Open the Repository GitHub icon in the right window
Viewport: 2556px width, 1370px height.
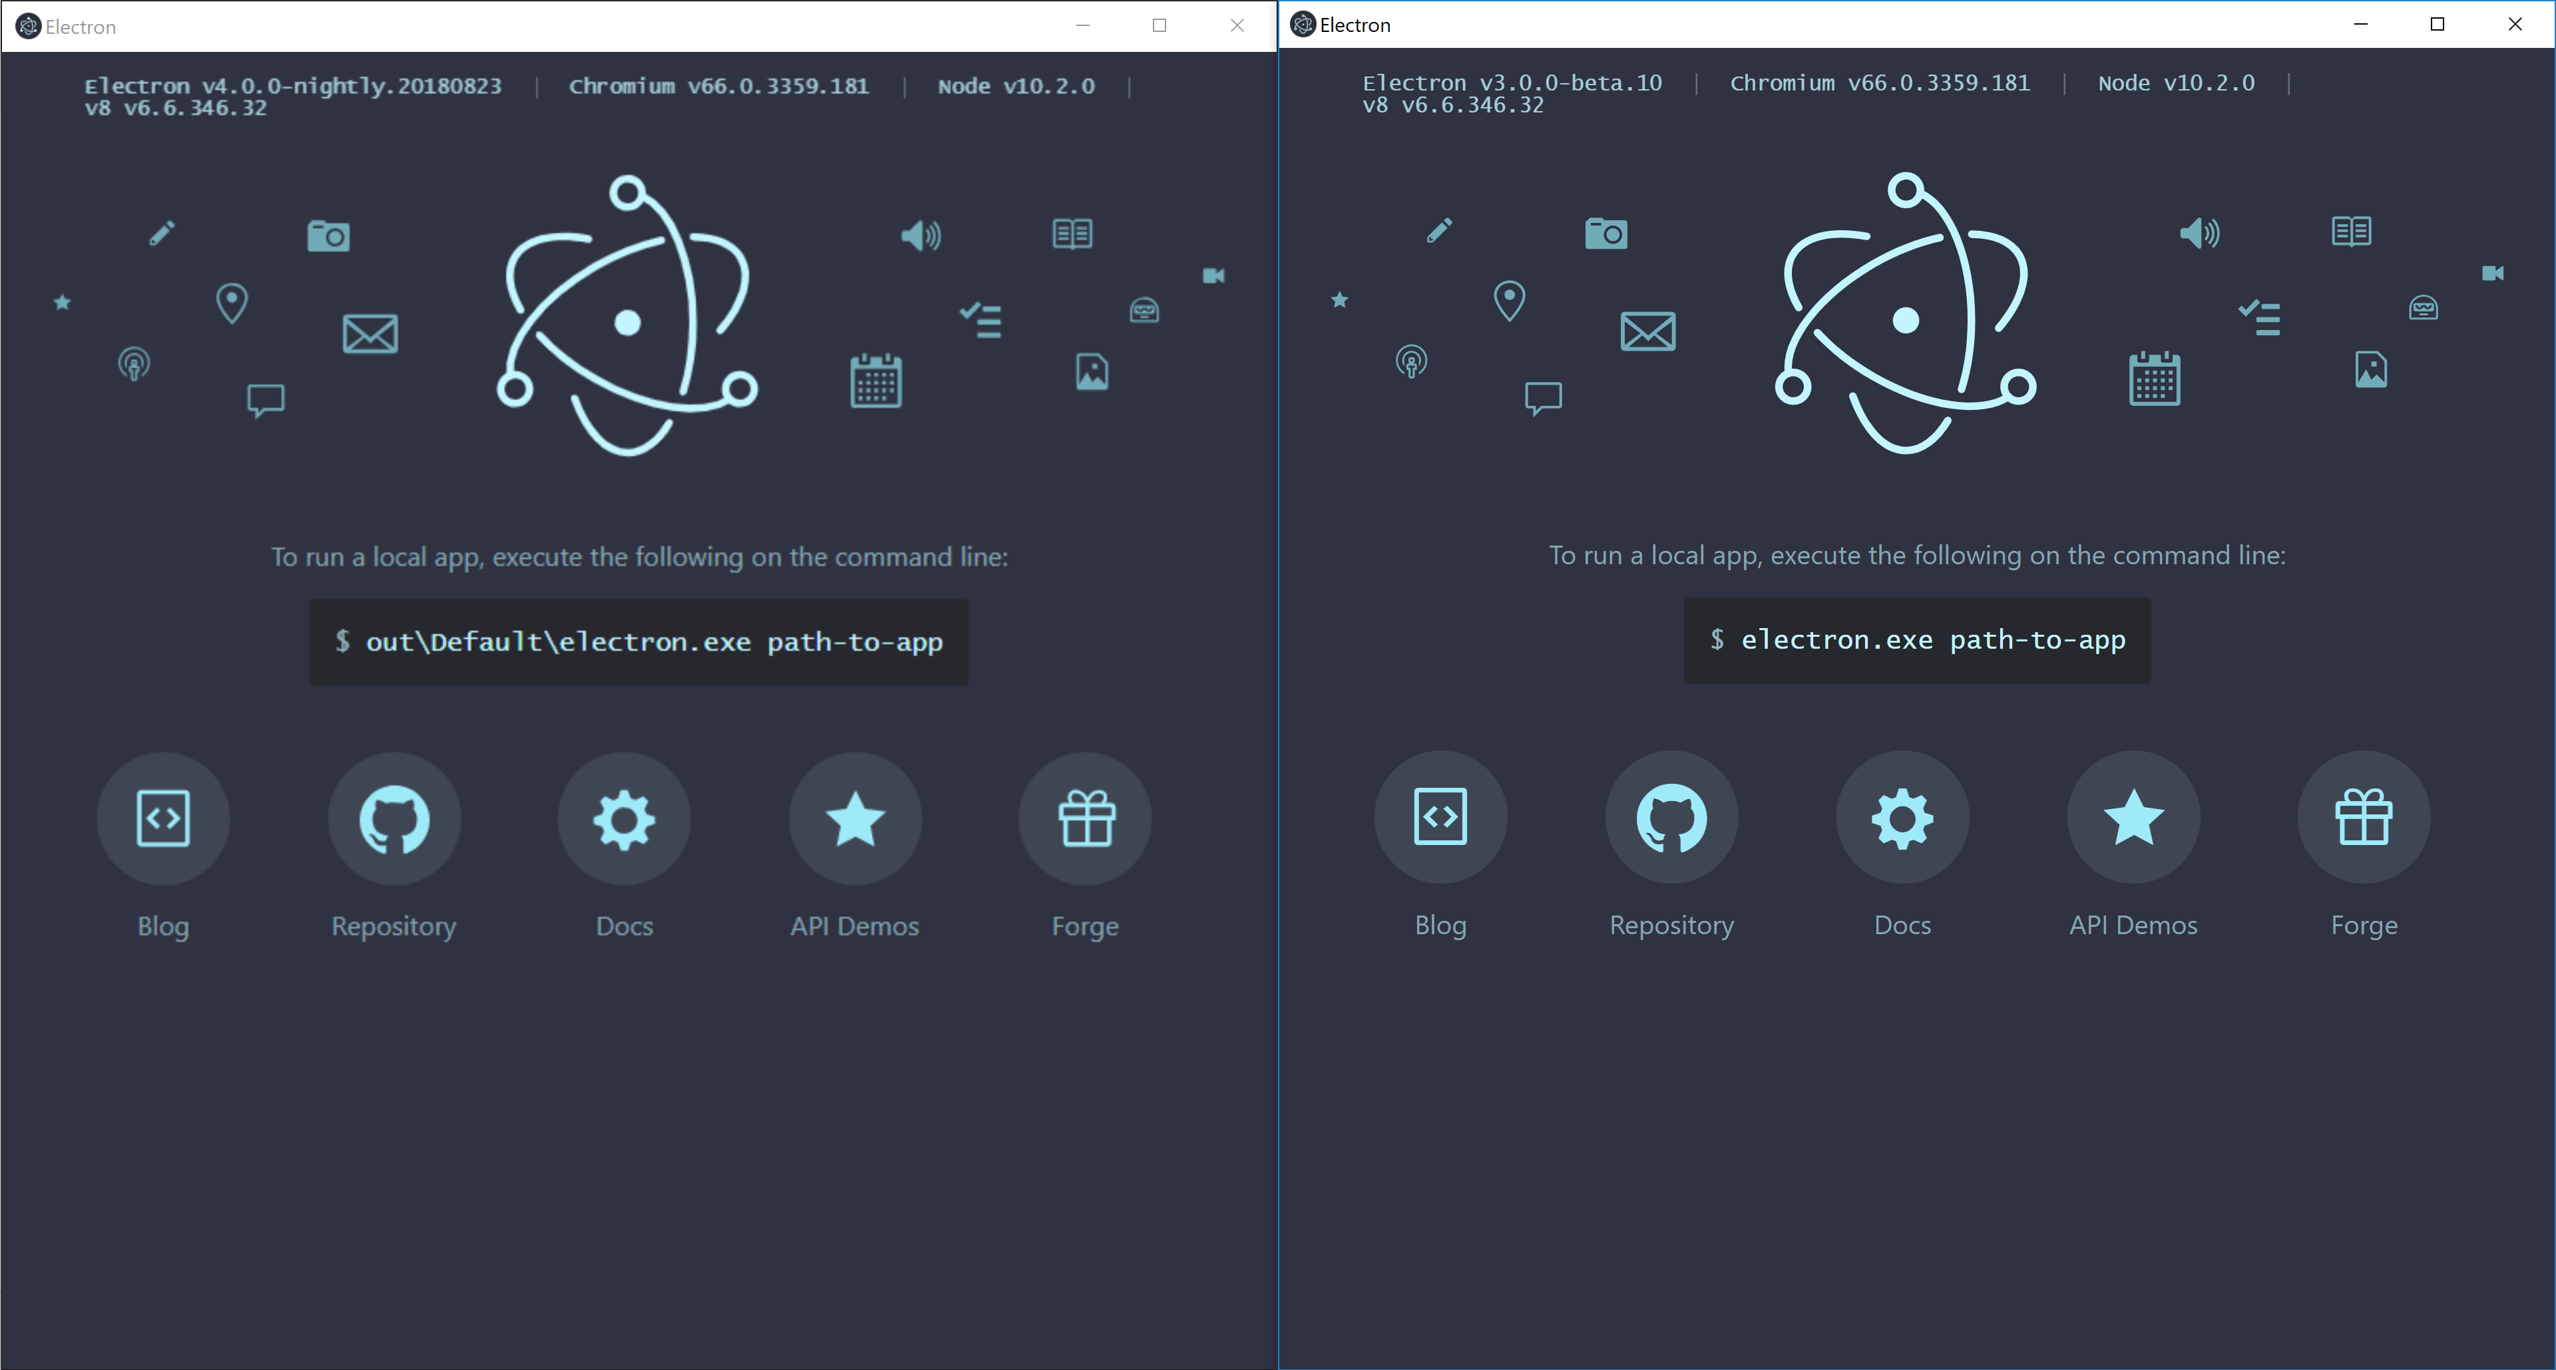pyautogui.click(x=1672, y=816)
